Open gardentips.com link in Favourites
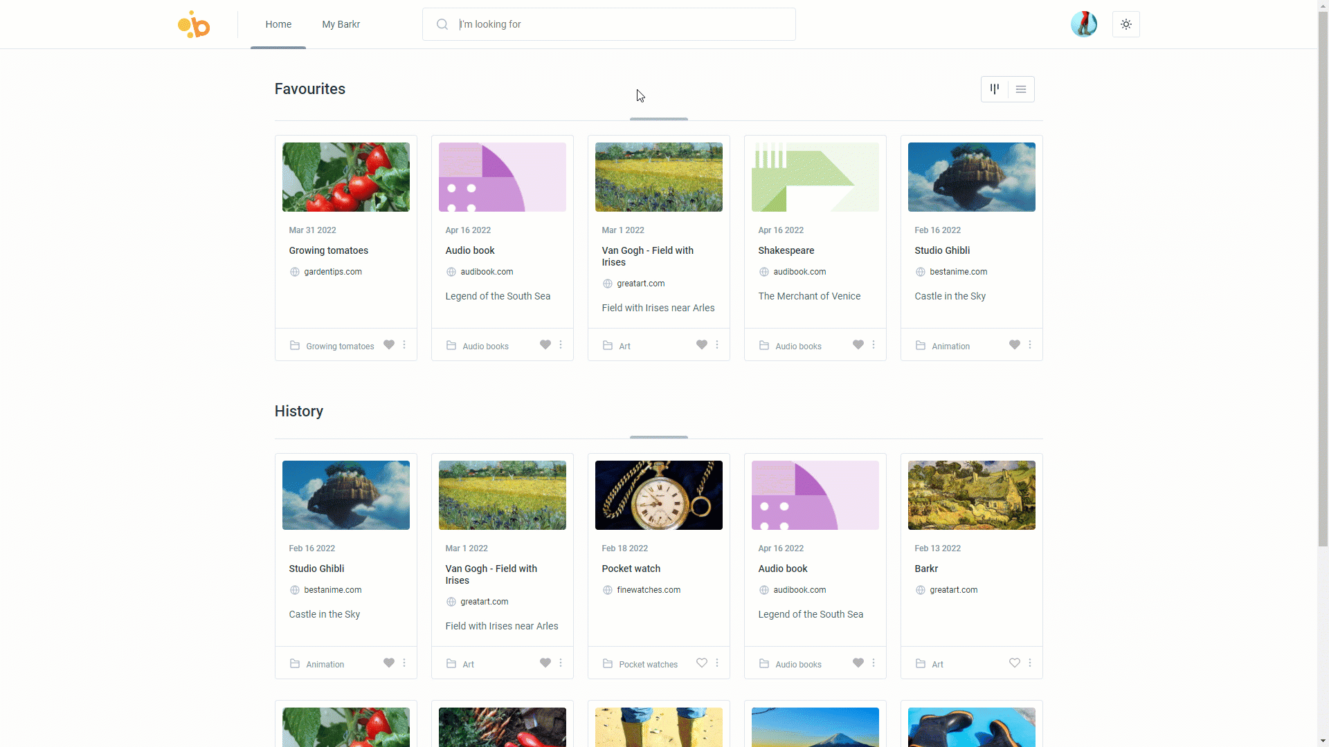1329x747 pixels. point(333,272)
